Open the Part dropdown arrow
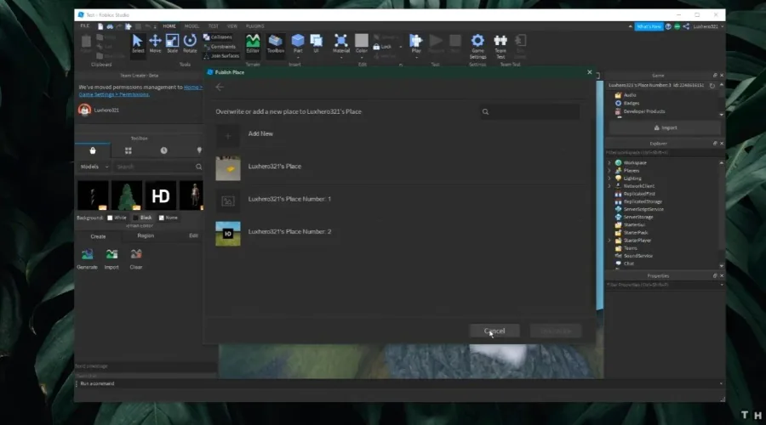The height and width of the screenshot is (425, 766). click(x=298, y=58)
